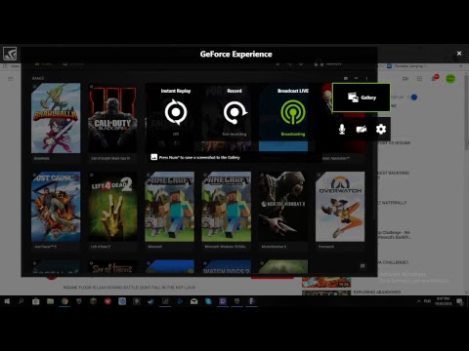Screen dimensions: 469x351
Task: Toggle YouTube Autoplay switch
Action: pyautogui.click(x=413, y=97)
